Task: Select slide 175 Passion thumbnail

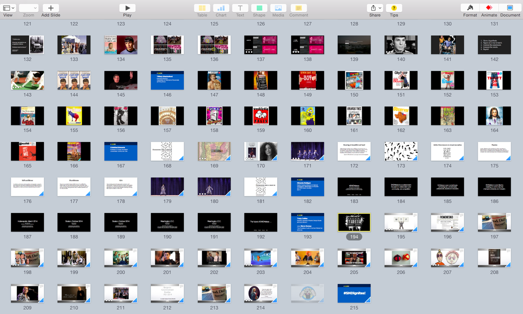Action: [x=494, y=151]
